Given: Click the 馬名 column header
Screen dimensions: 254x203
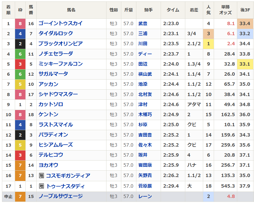Looking at the screenshot, I should 71,10.
